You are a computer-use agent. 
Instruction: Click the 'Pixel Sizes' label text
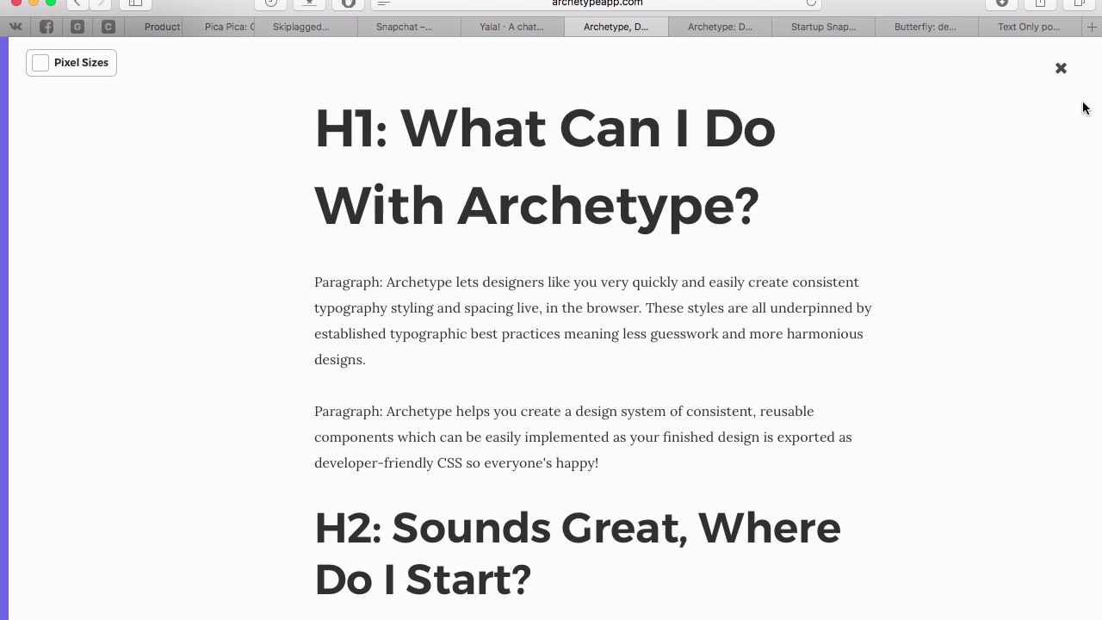[81, 63]
